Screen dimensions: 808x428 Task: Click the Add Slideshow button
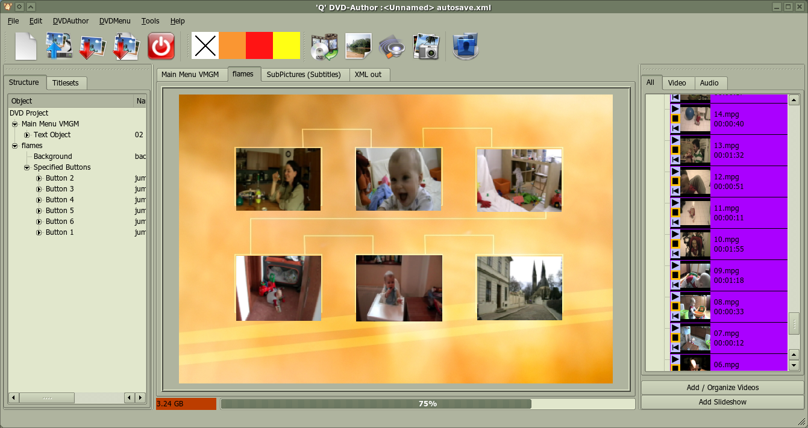pos(722,402)
